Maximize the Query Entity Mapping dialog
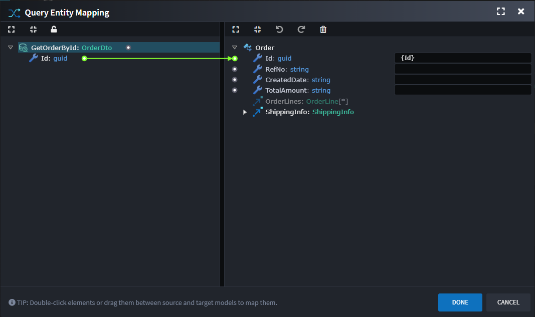Viewport: 535px width, 317px height. [500, 11]
